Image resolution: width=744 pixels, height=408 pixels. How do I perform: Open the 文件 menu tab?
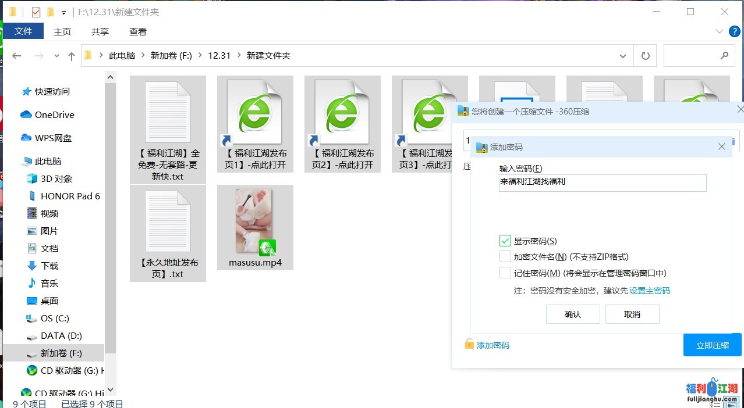(x=23, y=31)
